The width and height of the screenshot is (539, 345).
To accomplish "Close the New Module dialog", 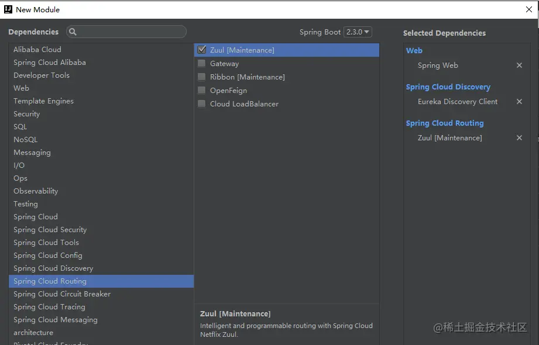I will [529, 9].
